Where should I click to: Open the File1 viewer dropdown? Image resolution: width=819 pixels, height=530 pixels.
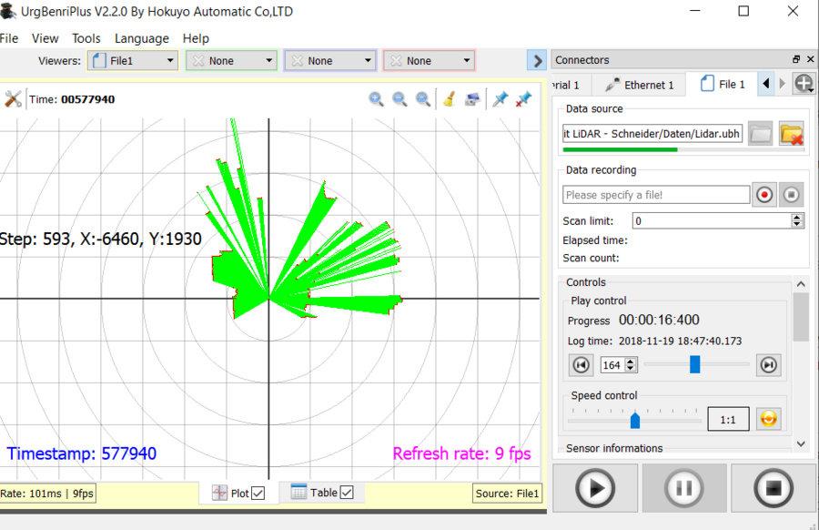(x=133, y=61)
